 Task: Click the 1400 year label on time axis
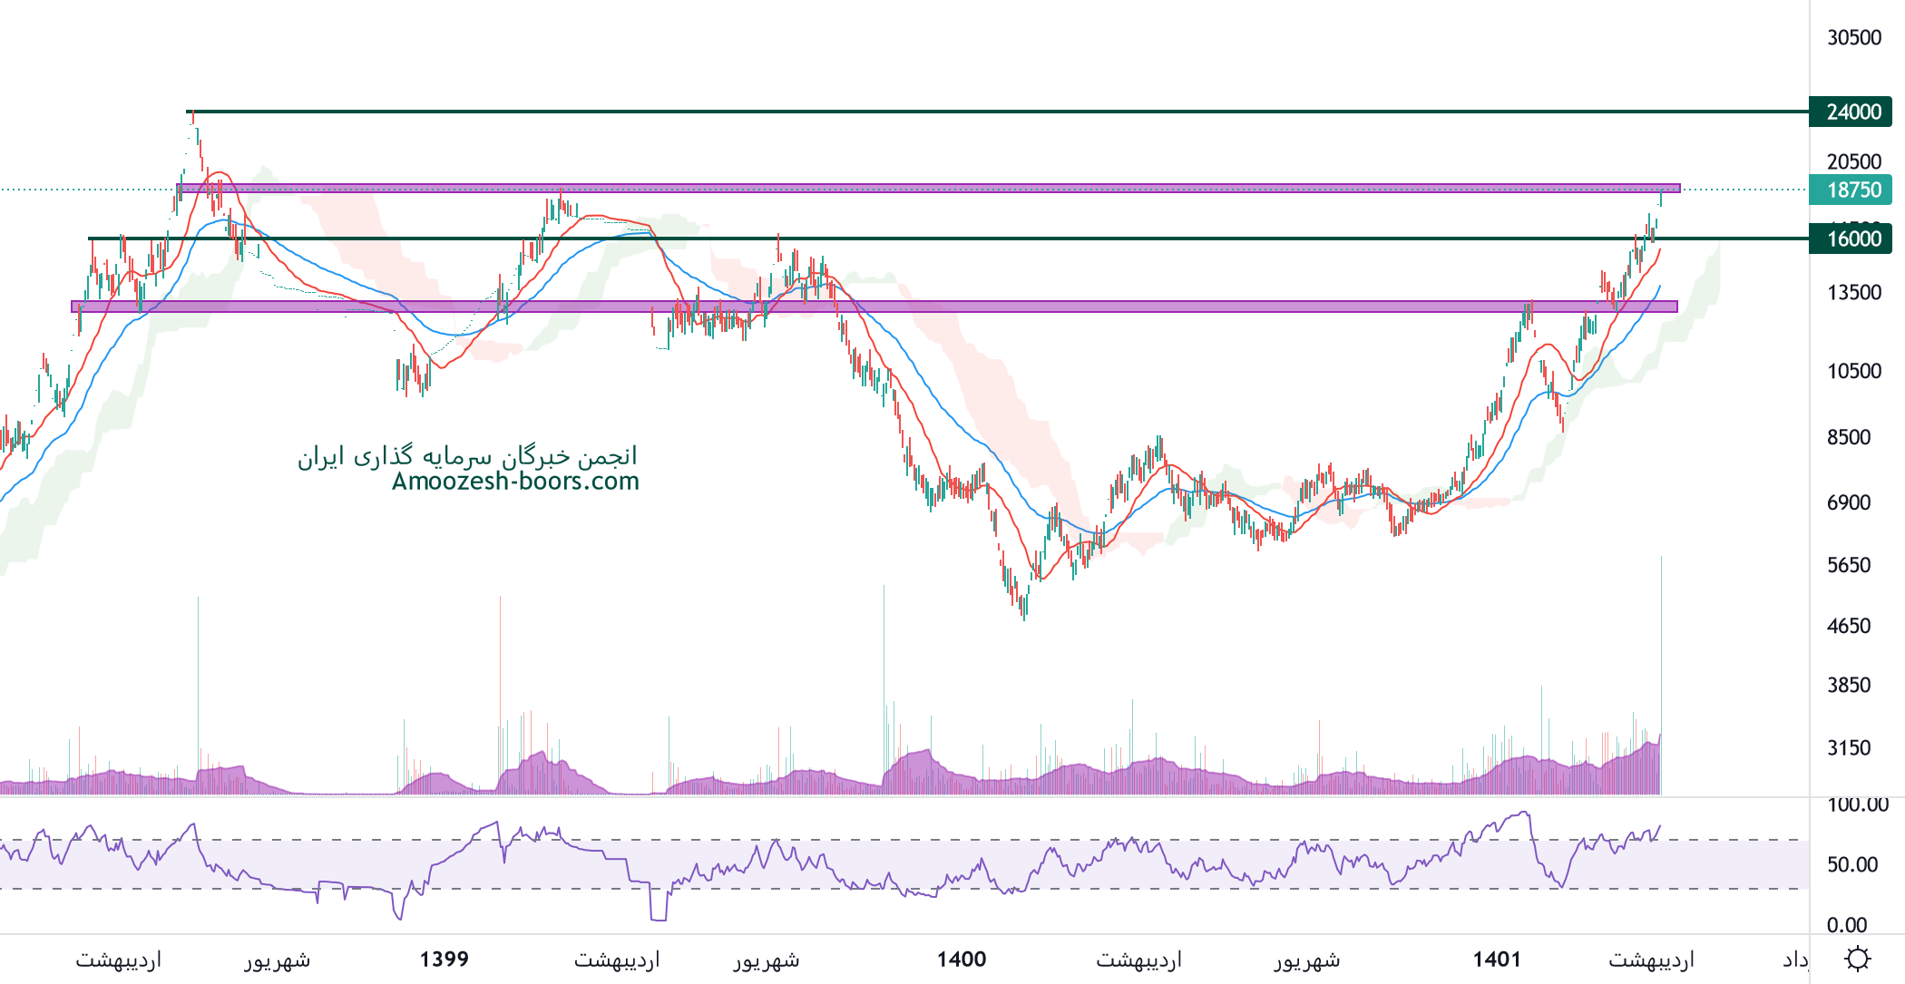(x=962, y=959)
